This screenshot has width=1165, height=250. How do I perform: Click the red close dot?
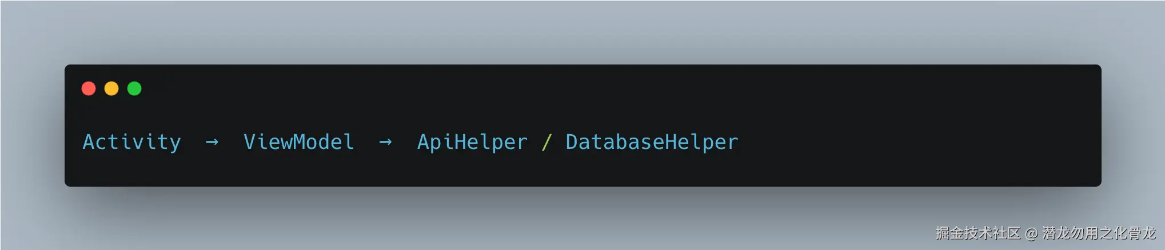89,88
